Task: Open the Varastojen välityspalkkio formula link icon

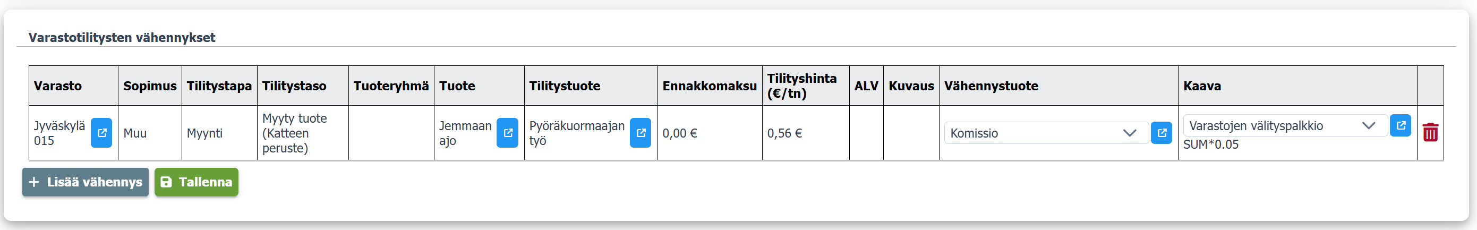Action: tap(1401, 125)
